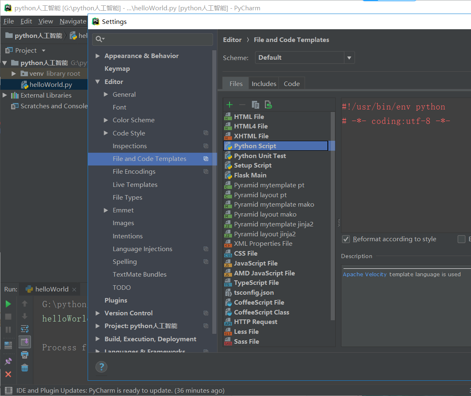Open the Edit menu

pos(26,21)
